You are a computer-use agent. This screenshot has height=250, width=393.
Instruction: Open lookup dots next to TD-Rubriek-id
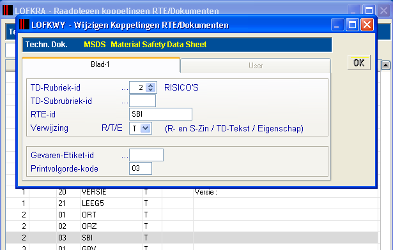coord(125,89)
